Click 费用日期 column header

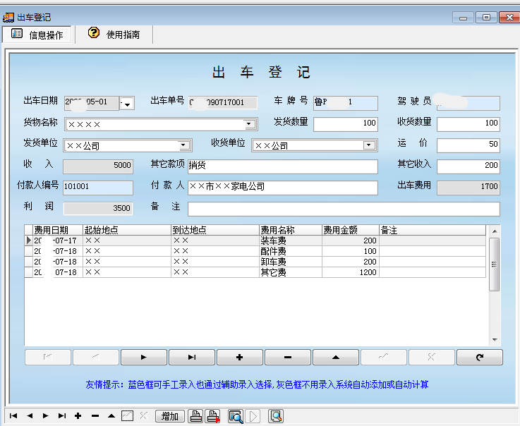point(58,230)
